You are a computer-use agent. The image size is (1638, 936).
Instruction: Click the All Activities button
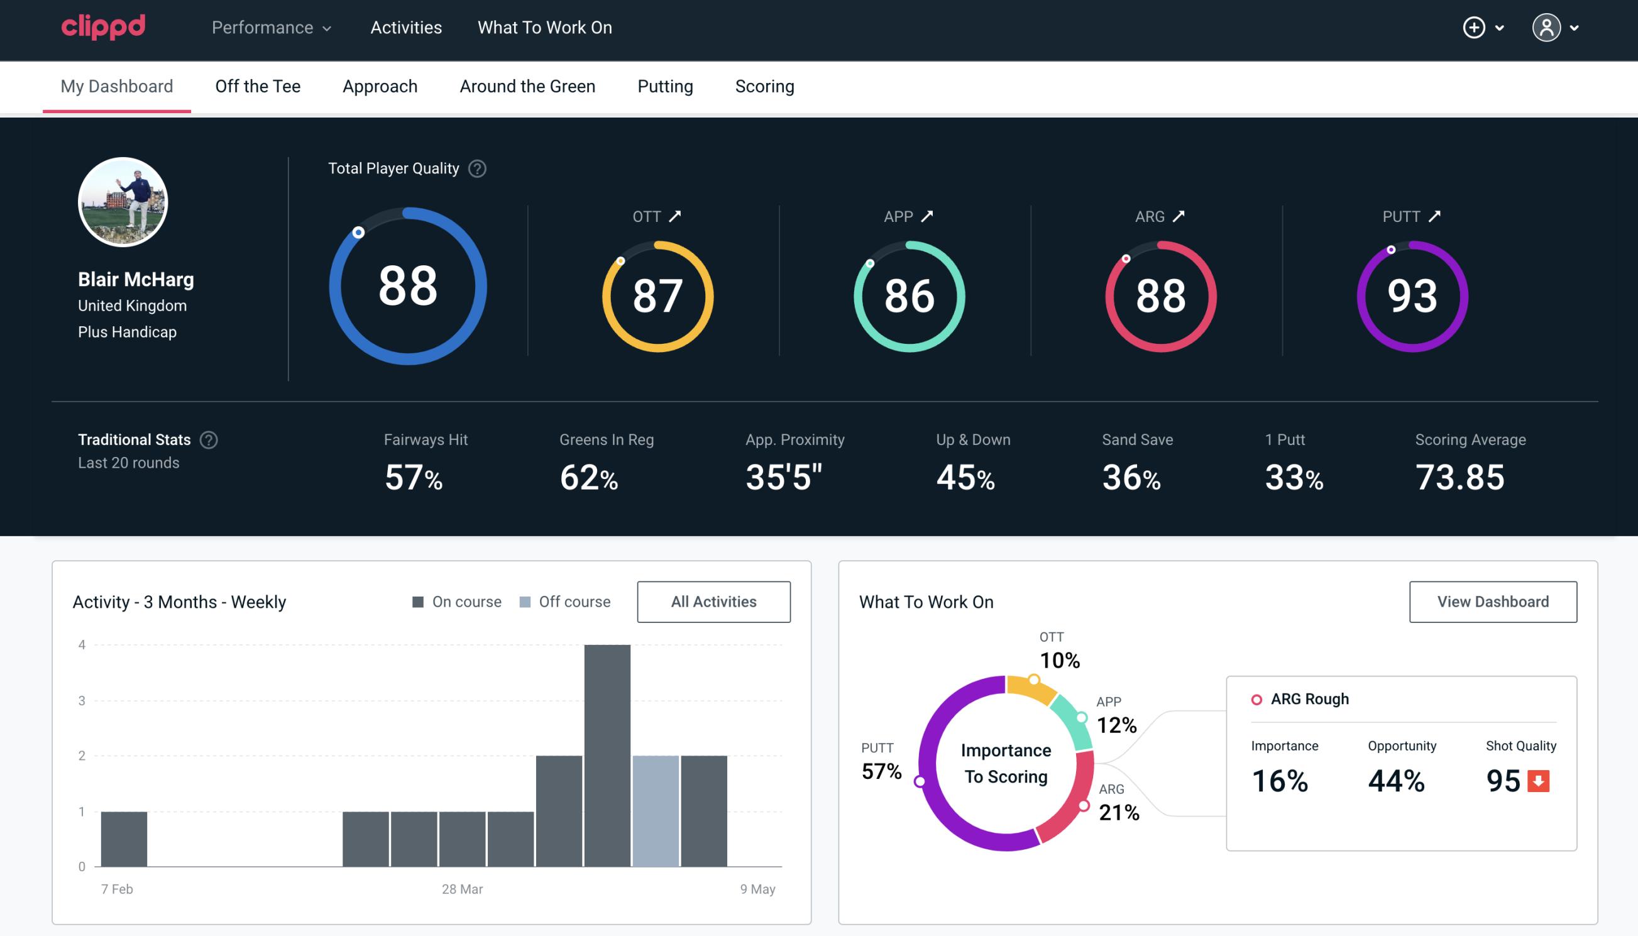point(713,601)
